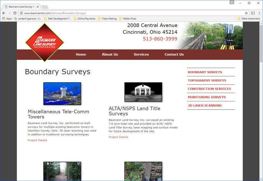Open the Apps shortcut in bookmarks bar
263x181 pixels.
pos(7,19)
